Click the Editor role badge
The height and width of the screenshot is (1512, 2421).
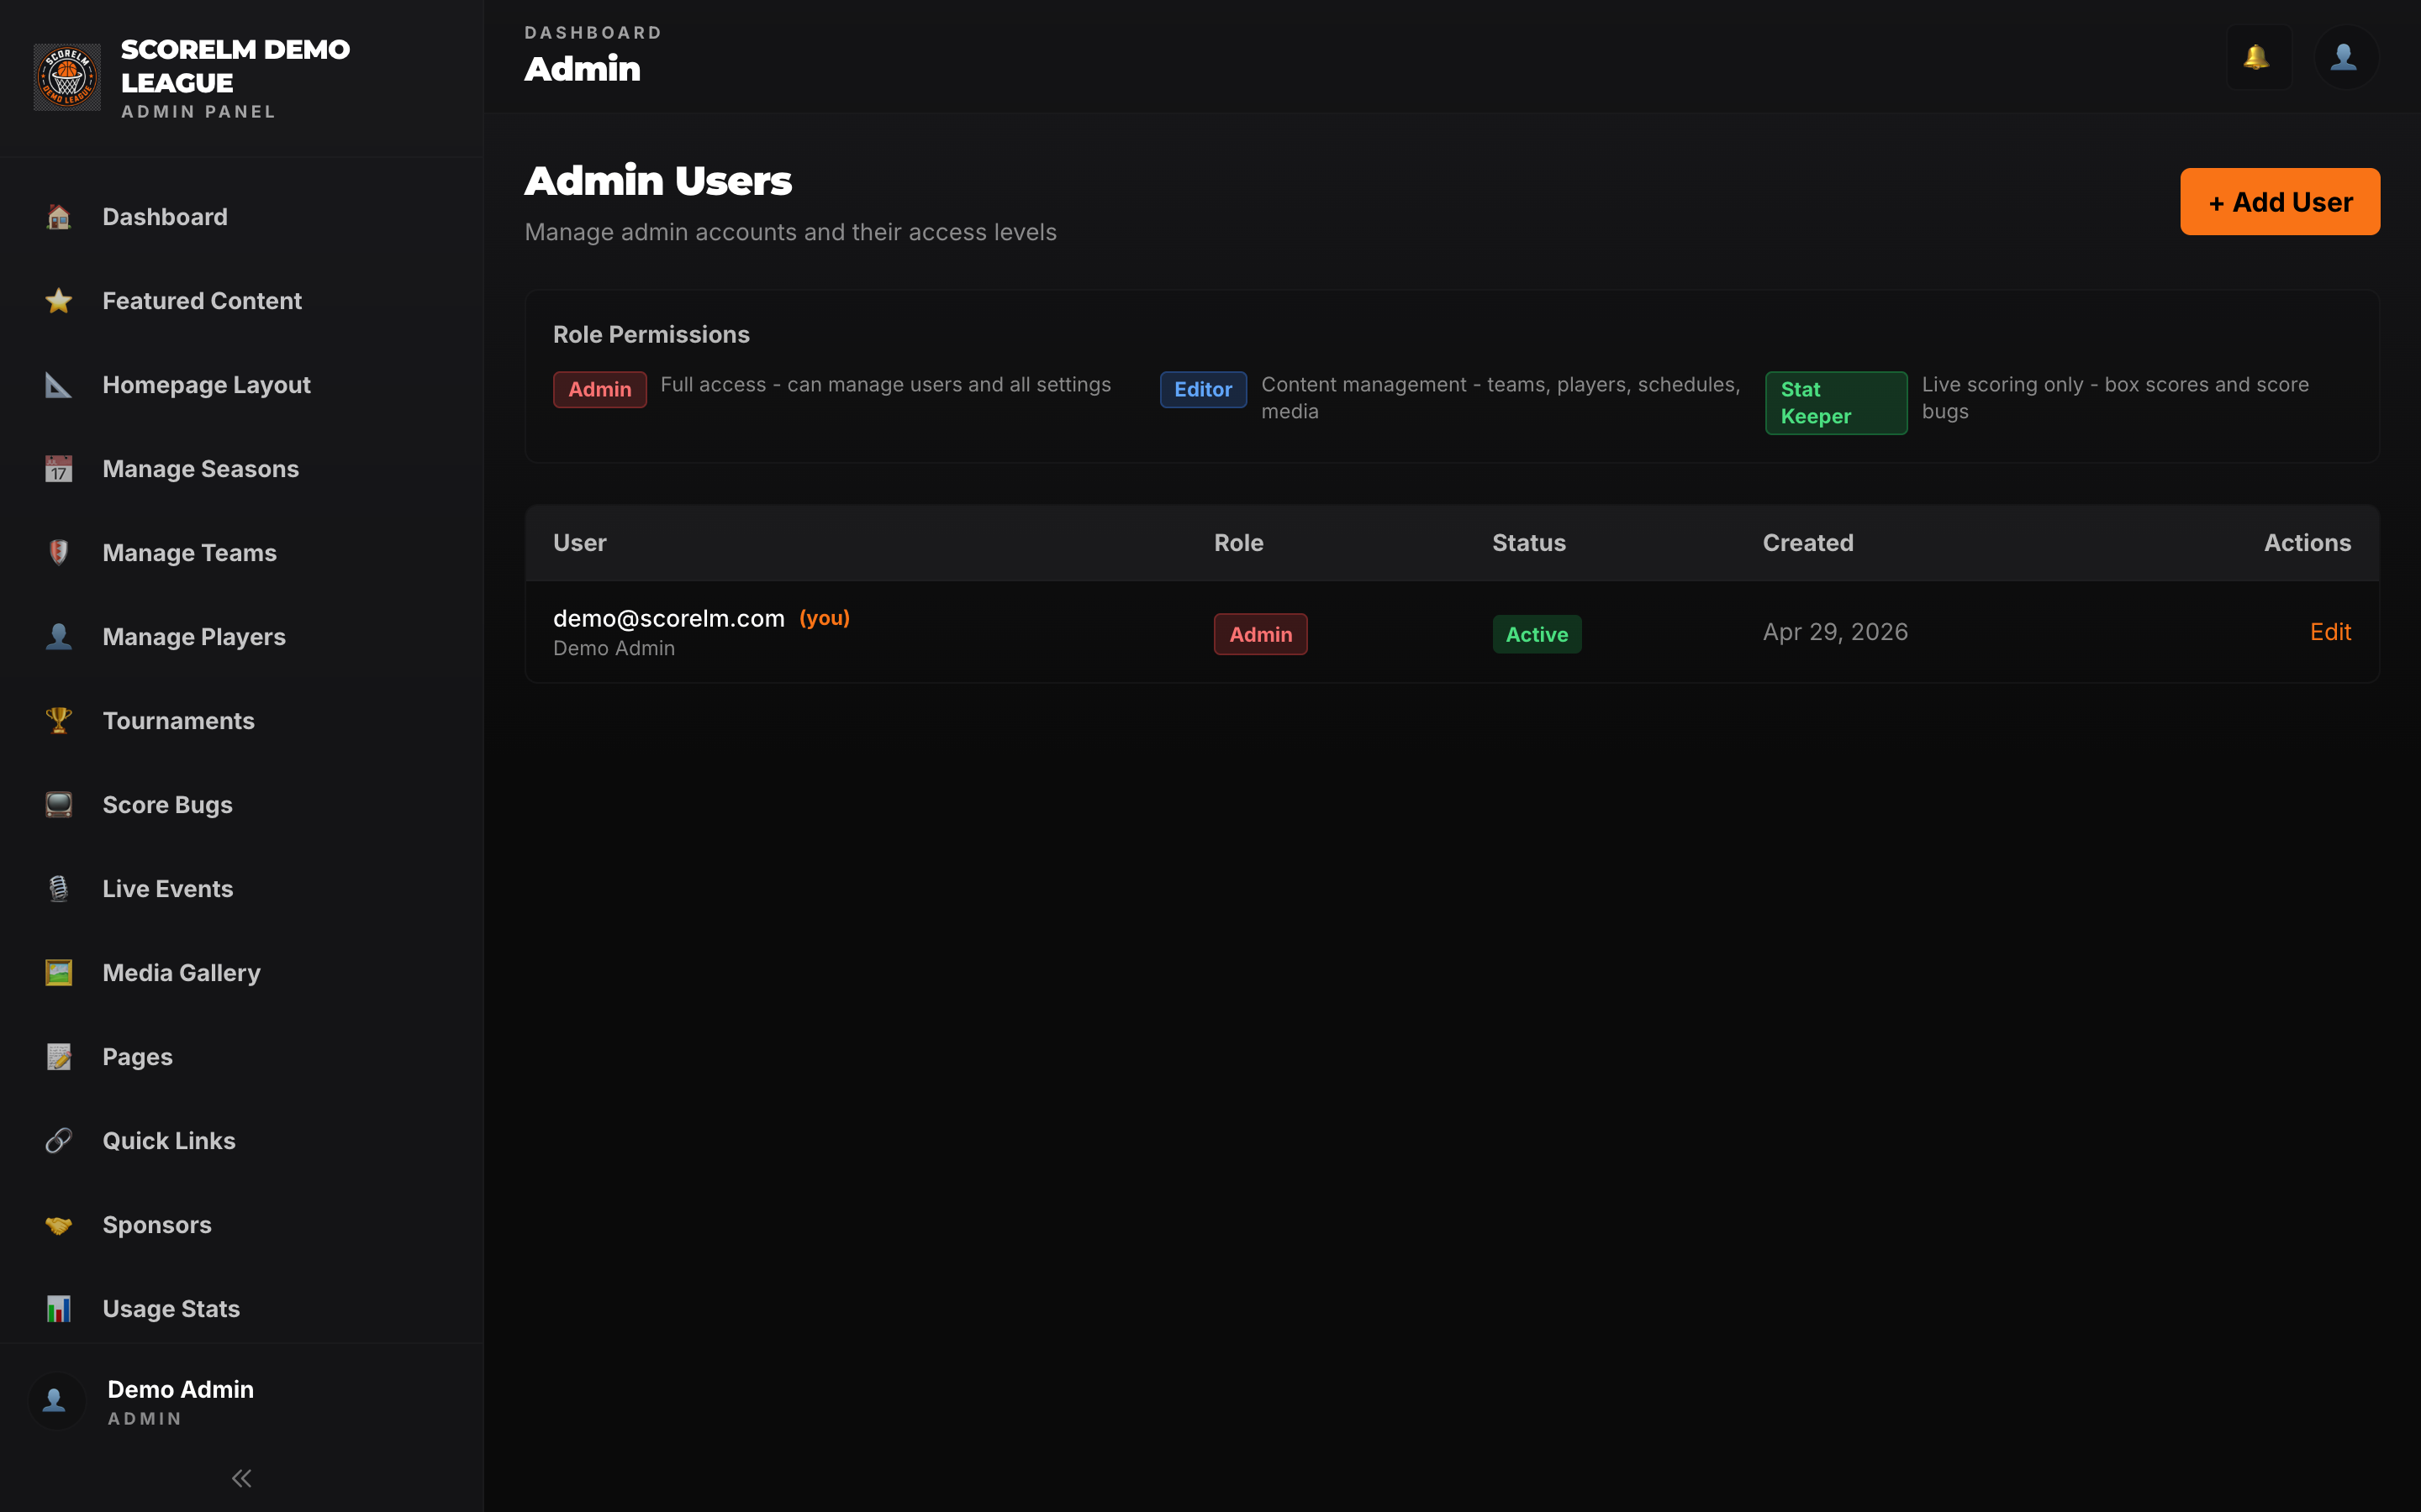pos(1202,390)
